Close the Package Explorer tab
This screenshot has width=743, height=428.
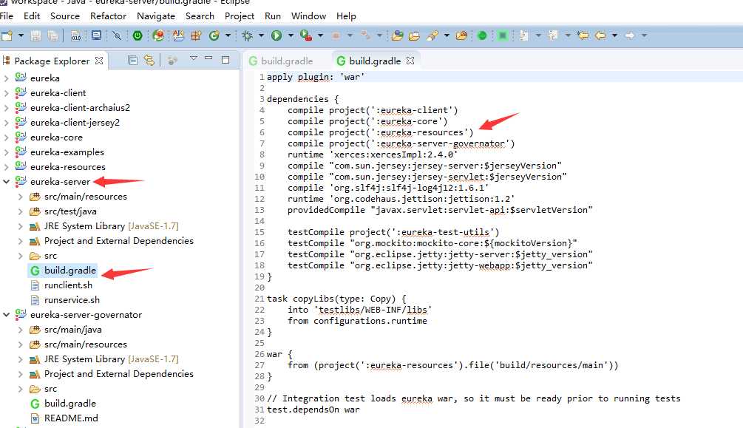click(x=99, y=61)
